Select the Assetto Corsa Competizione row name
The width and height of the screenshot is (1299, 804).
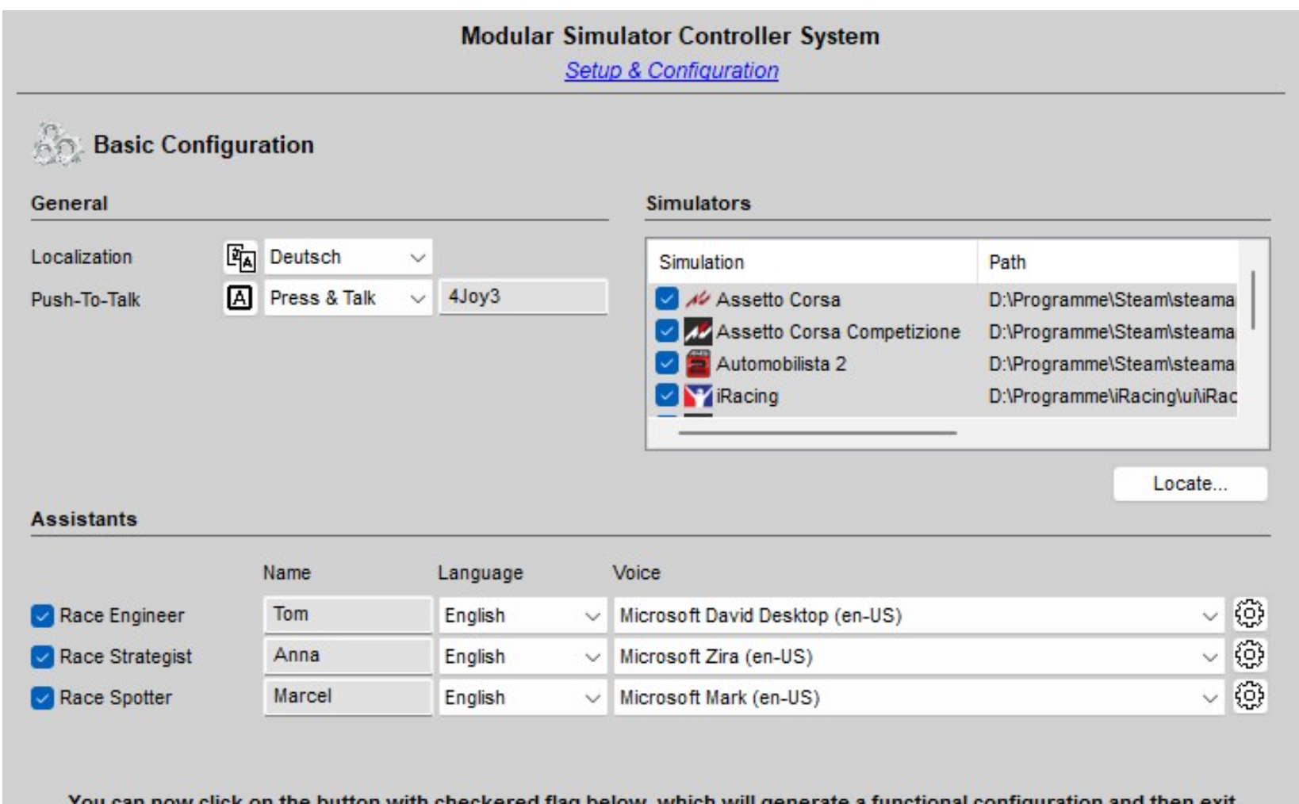[837, 331]
